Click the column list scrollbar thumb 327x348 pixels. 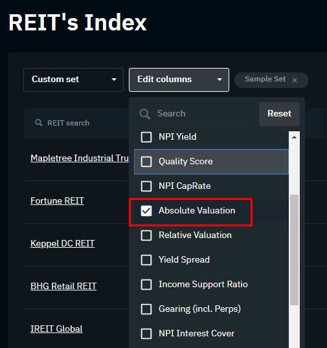(294, 250)
